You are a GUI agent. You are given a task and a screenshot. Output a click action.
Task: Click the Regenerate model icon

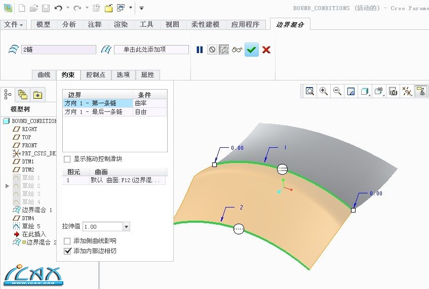click(96, 8)
